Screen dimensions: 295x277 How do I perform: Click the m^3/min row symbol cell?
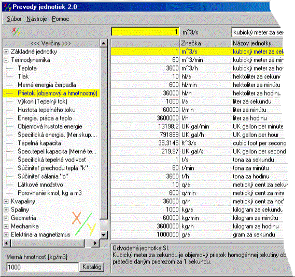pos(205,60)
